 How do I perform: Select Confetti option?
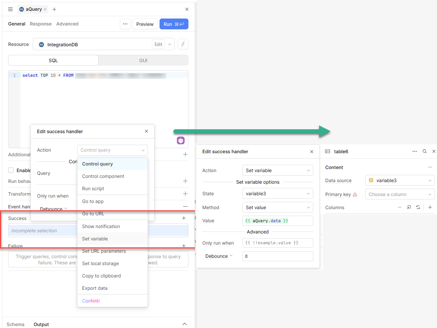[x=112, y=301]
